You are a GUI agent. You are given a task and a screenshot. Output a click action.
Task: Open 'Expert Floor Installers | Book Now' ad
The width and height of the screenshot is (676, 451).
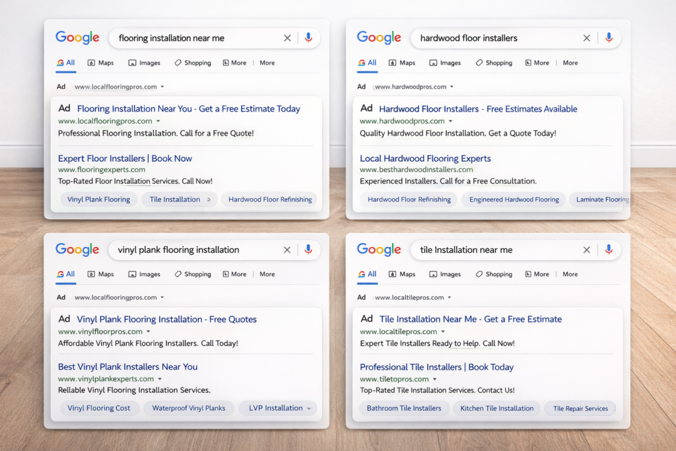[125, 158]
